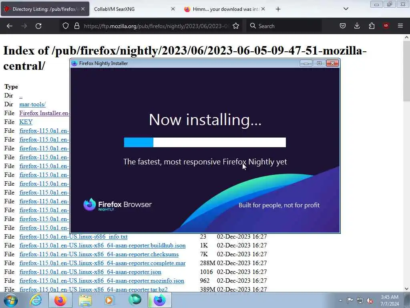The height and width of the screenshot is (308, 410).
Task: Open the asan-reporter.tar.bz2 link
Action: coord(93,290)
